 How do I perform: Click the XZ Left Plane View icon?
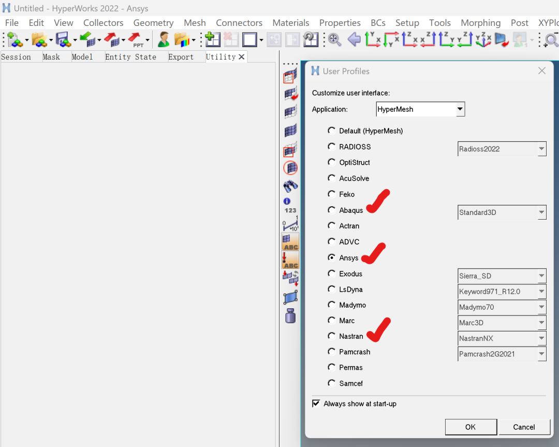pyautogui.click(x=409, y=39)
